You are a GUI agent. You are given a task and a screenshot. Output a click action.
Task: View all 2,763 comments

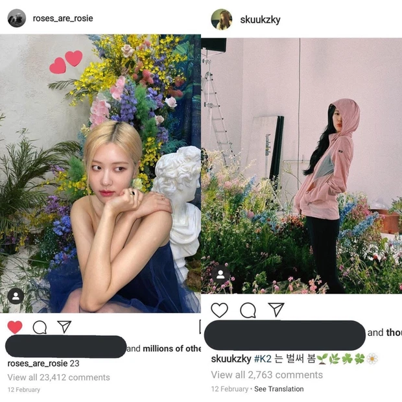267,375
